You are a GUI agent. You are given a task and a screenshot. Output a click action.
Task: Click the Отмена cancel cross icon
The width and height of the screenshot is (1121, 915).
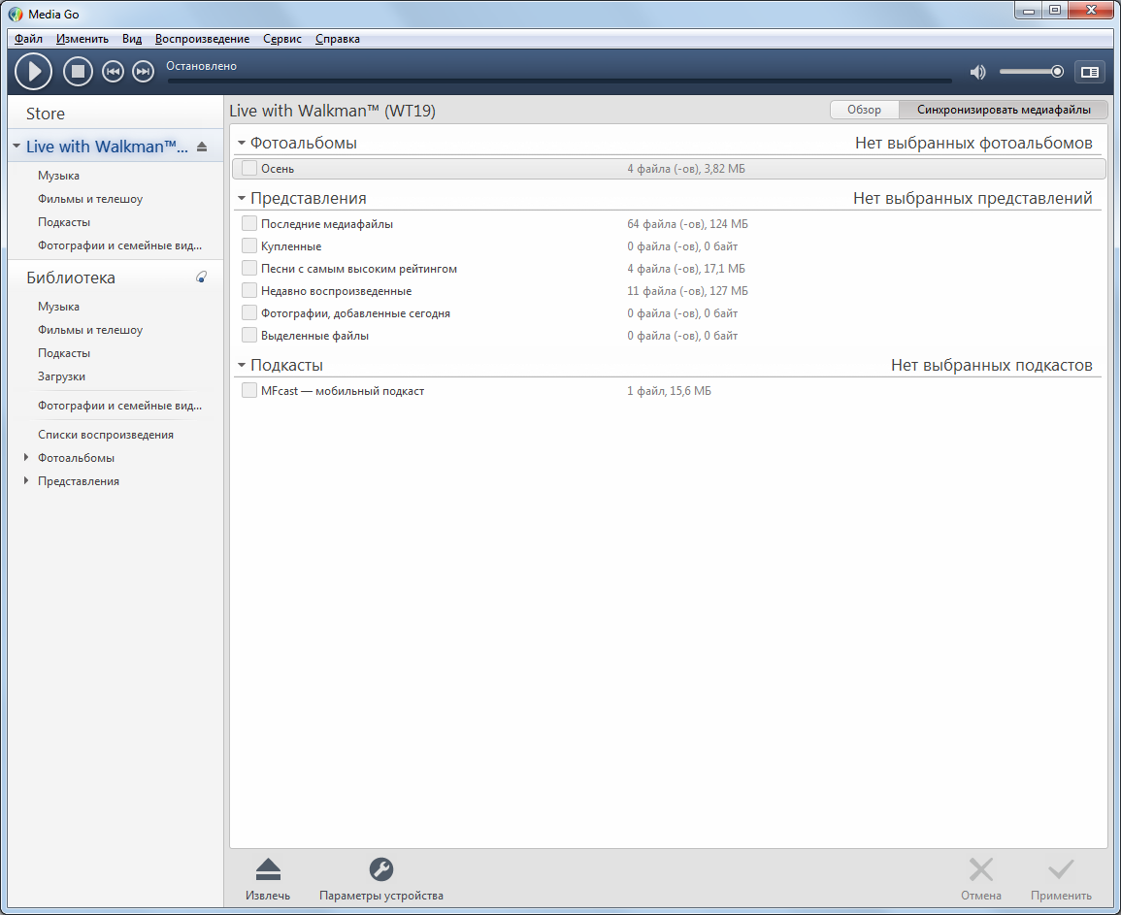[x=981, y=869]
